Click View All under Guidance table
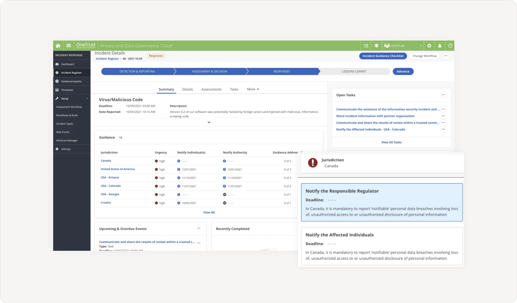This screenshot has height=303, width=517. (209, 212)
